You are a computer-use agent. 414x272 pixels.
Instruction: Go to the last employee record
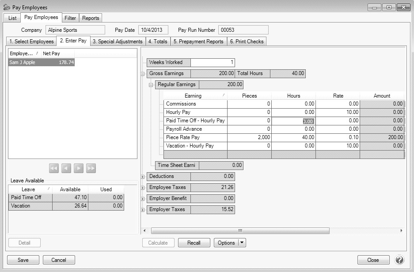coord(91,168)
